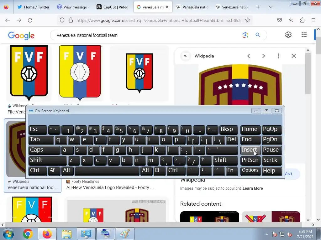
Task: Switch to the View message tab
Action: pos(73,7)
